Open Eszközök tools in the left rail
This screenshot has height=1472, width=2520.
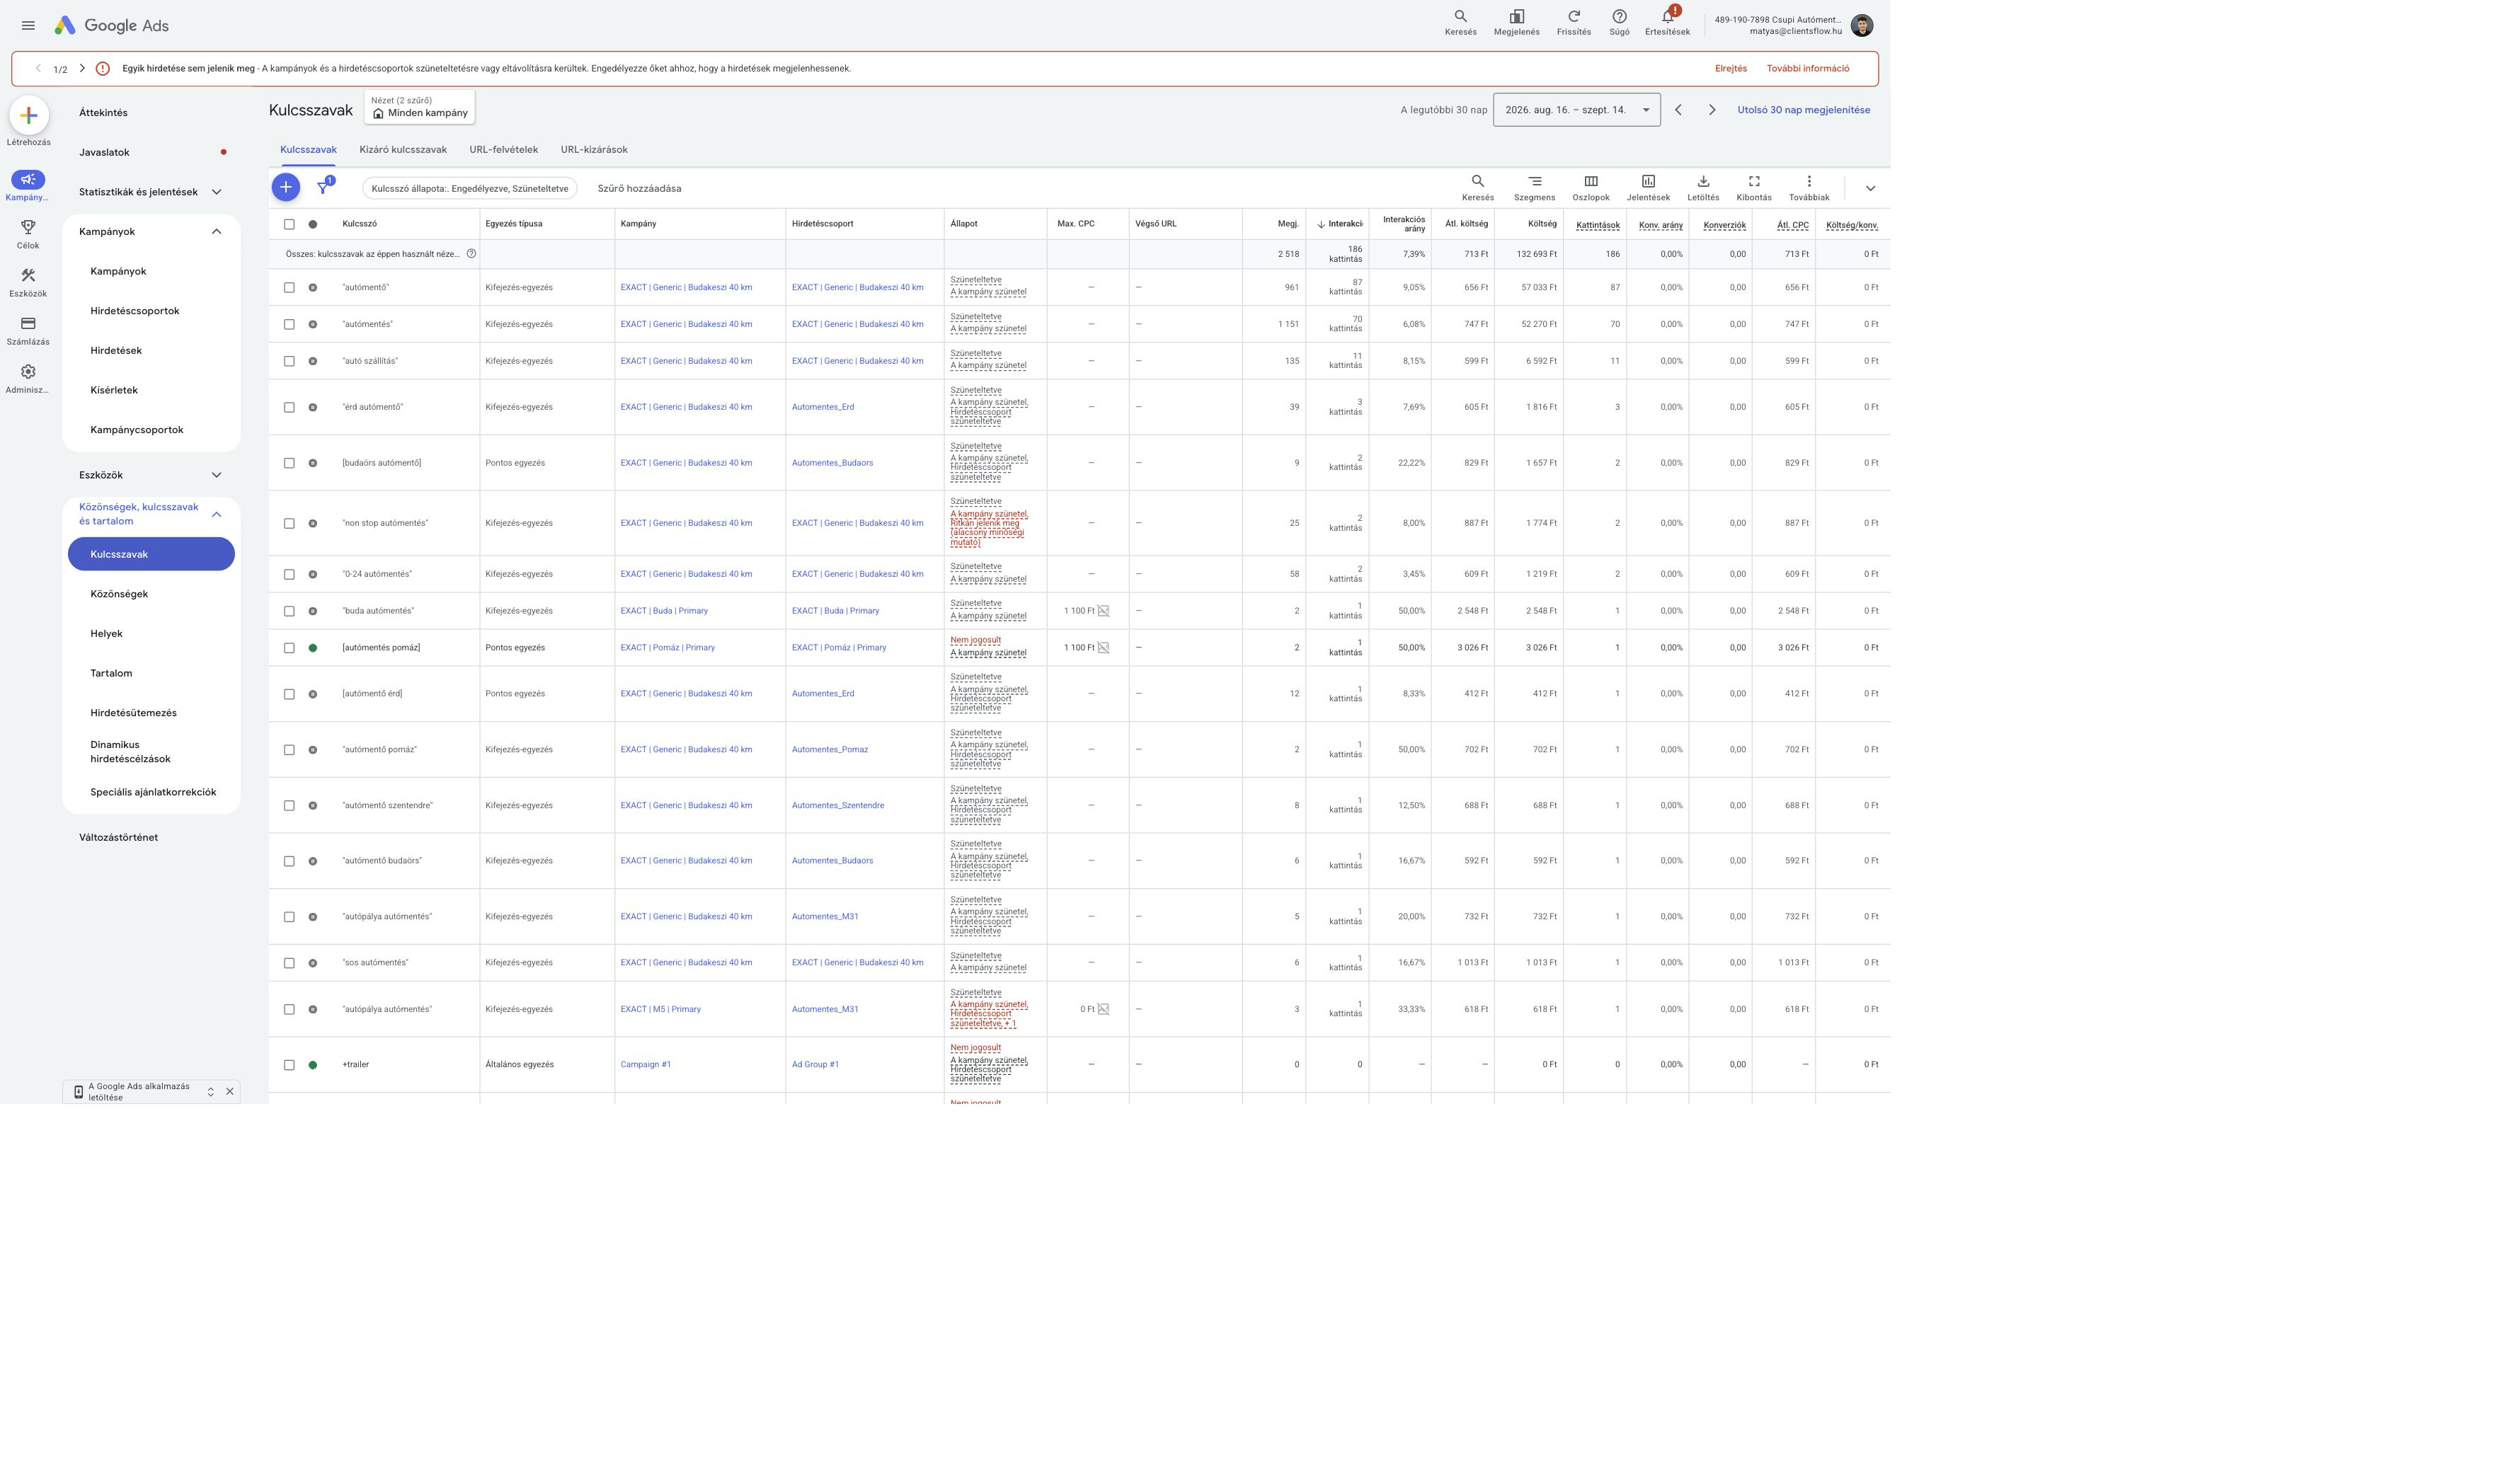point(28,282)
